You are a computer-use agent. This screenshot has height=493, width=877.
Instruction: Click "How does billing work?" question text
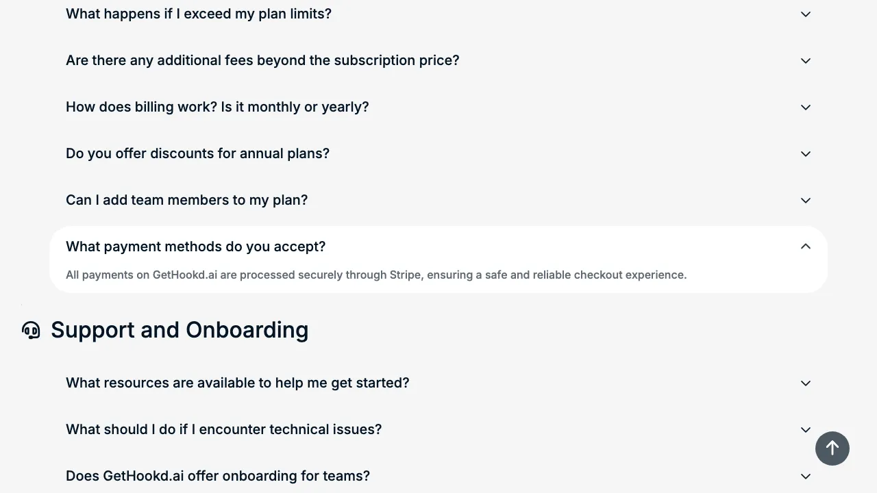tap(217, 107)
